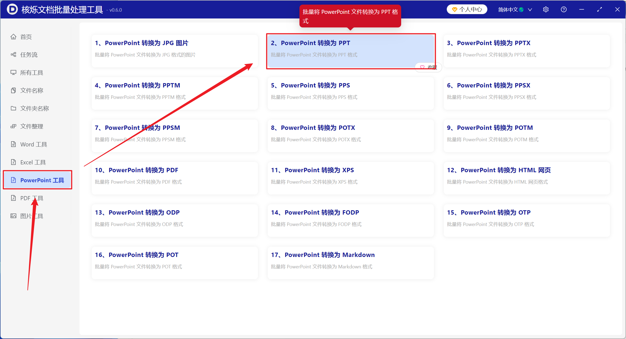Open 图片工具 sidebar item
Viewport: 626px width, 339px height.
pos(37,216)
